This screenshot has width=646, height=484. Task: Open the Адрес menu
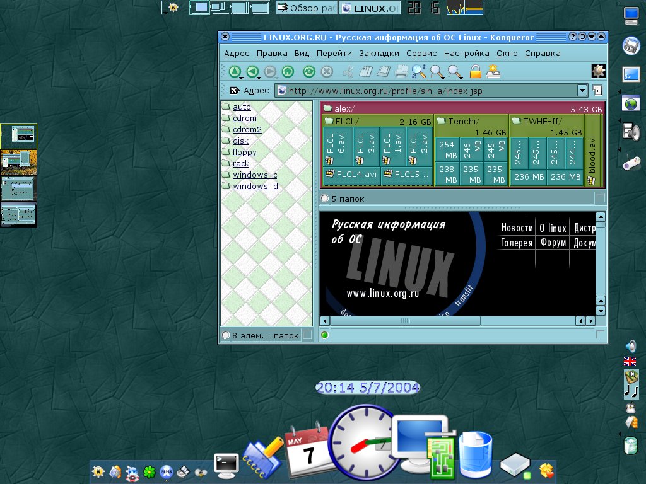click(237, 54)
